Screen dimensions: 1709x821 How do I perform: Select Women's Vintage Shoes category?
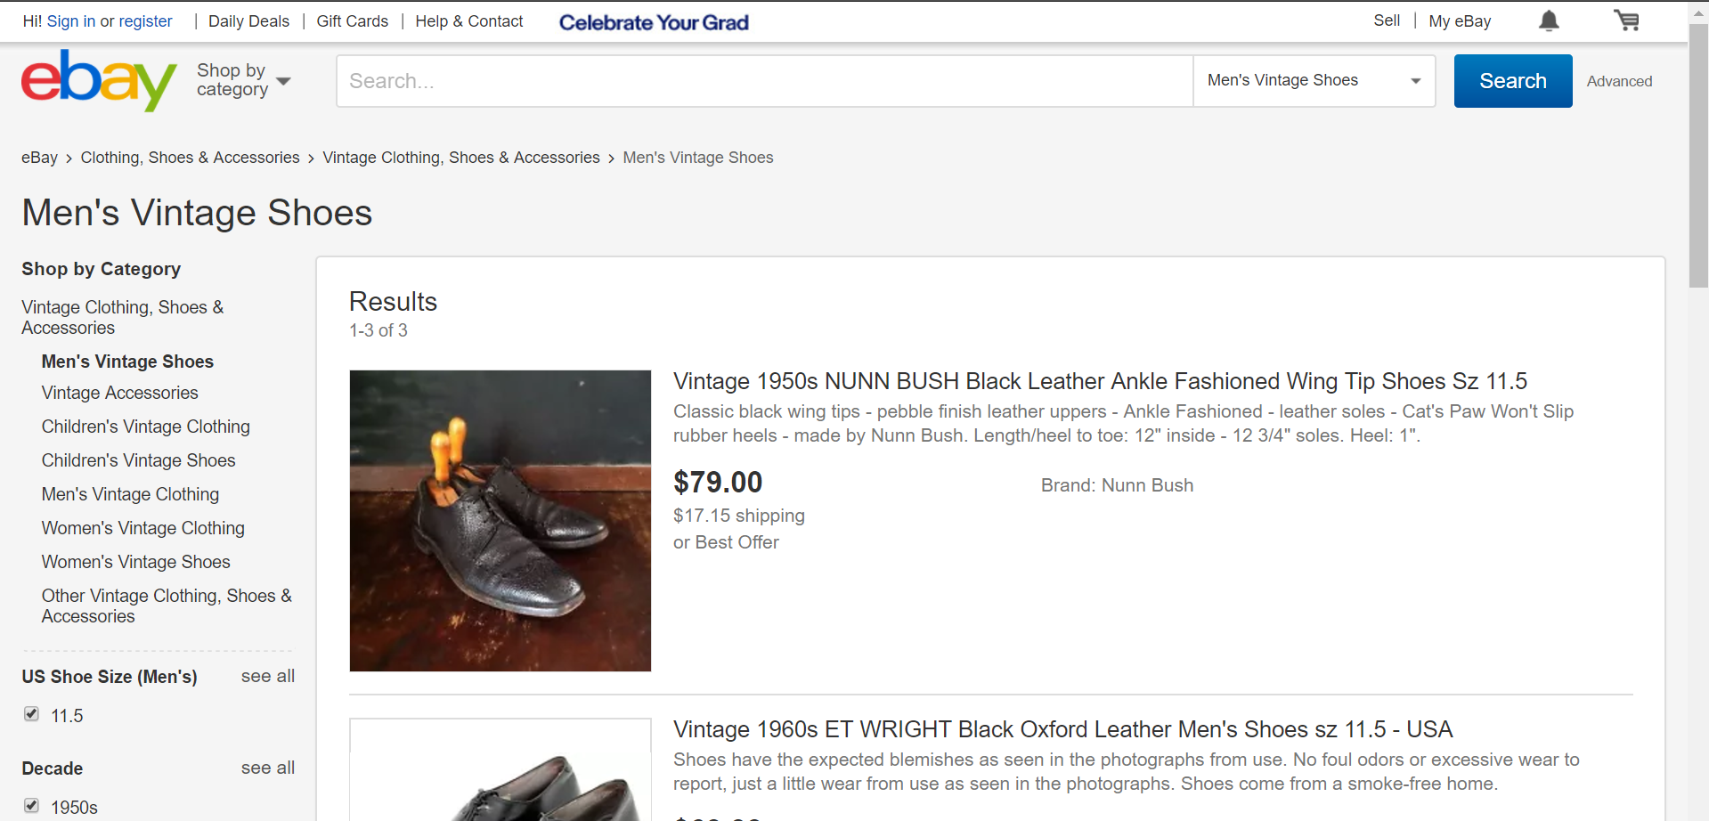point(136,562)
